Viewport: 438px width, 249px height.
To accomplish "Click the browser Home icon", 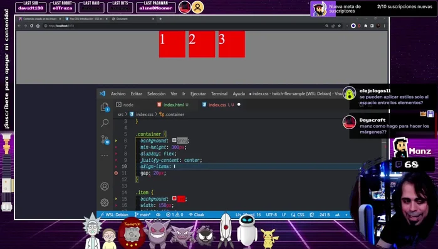I will tap(38, 26).
